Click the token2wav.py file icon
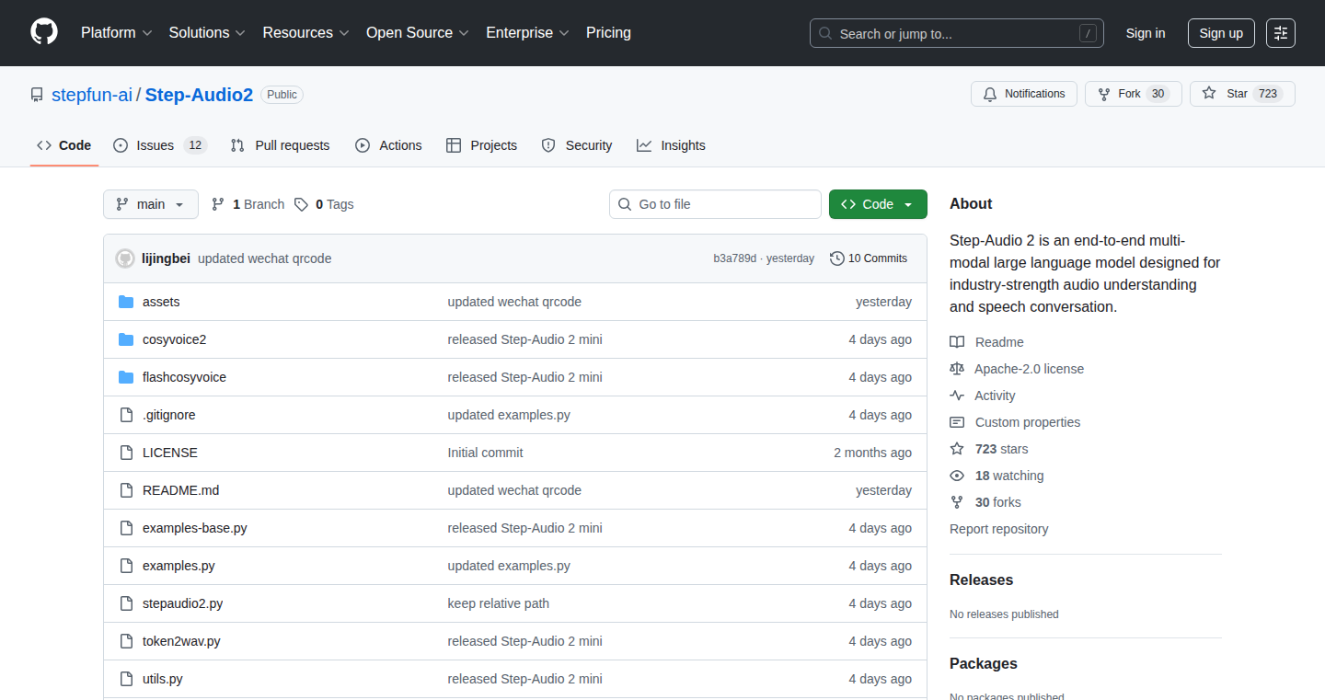 click(x=126, y=641)
